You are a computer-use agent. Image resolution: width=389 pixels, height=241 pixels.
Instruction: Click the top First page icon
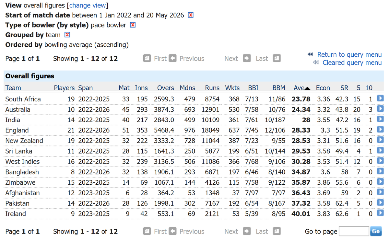tap(147, 58)
